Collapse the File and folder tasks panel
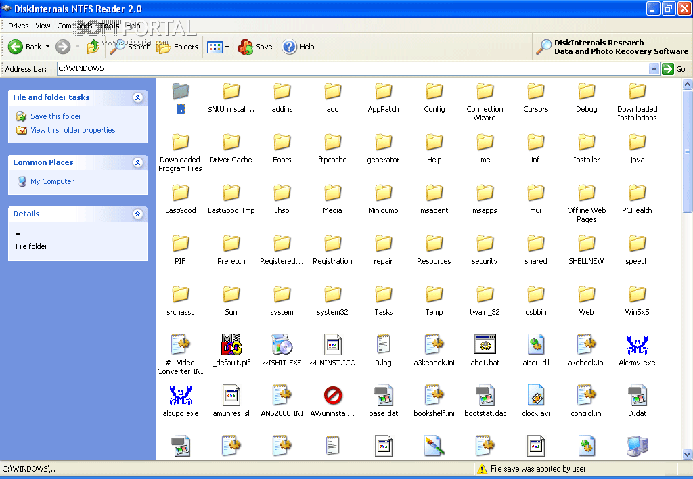693x479 pixels. click(x=138, y=97)
